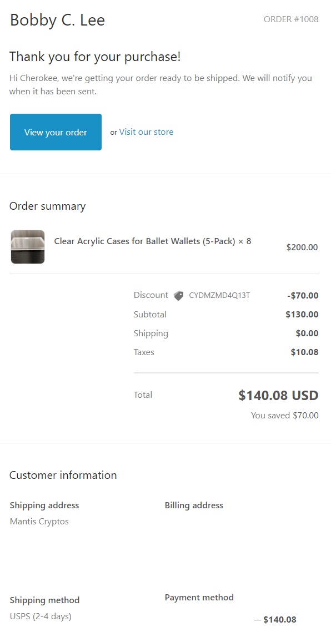Click the Payment method amount $140.08
The height and width of the screenshot is (632, 331).
coord(280,619)
